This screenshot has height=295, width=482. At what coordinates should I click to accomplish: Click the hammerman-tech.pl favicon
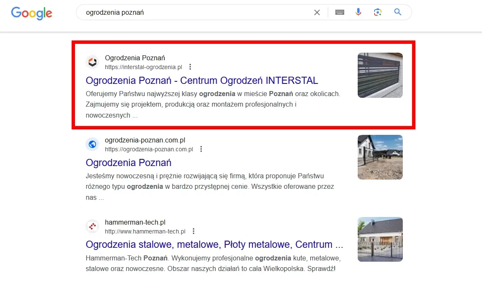point(92,226)
